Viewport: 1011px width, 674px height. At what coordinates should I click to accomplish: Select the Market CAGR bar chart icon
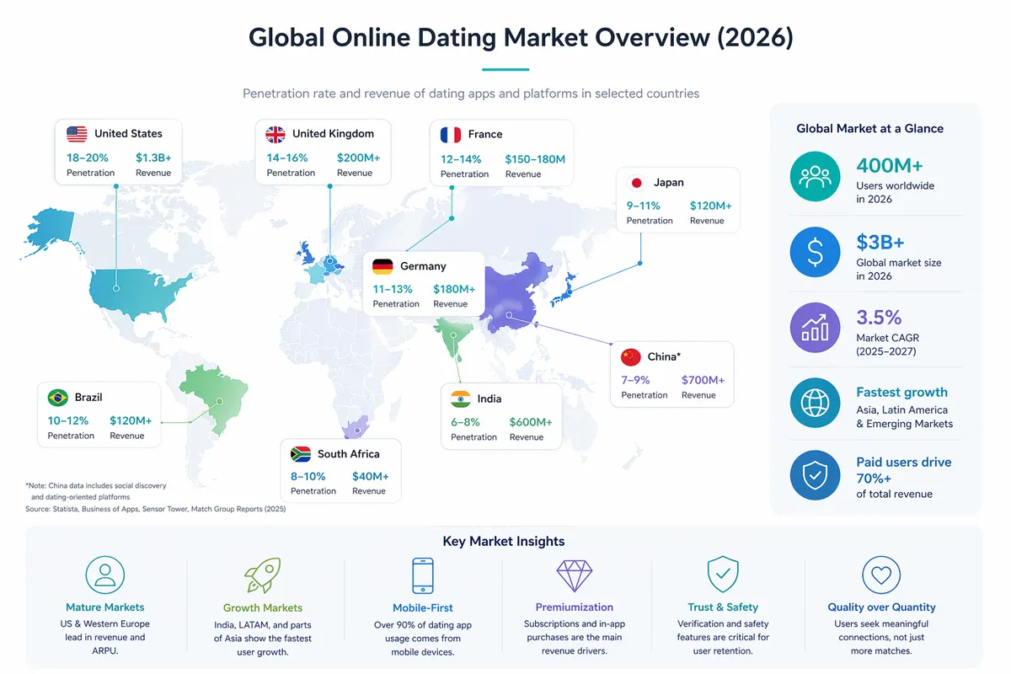coord(815,328)
